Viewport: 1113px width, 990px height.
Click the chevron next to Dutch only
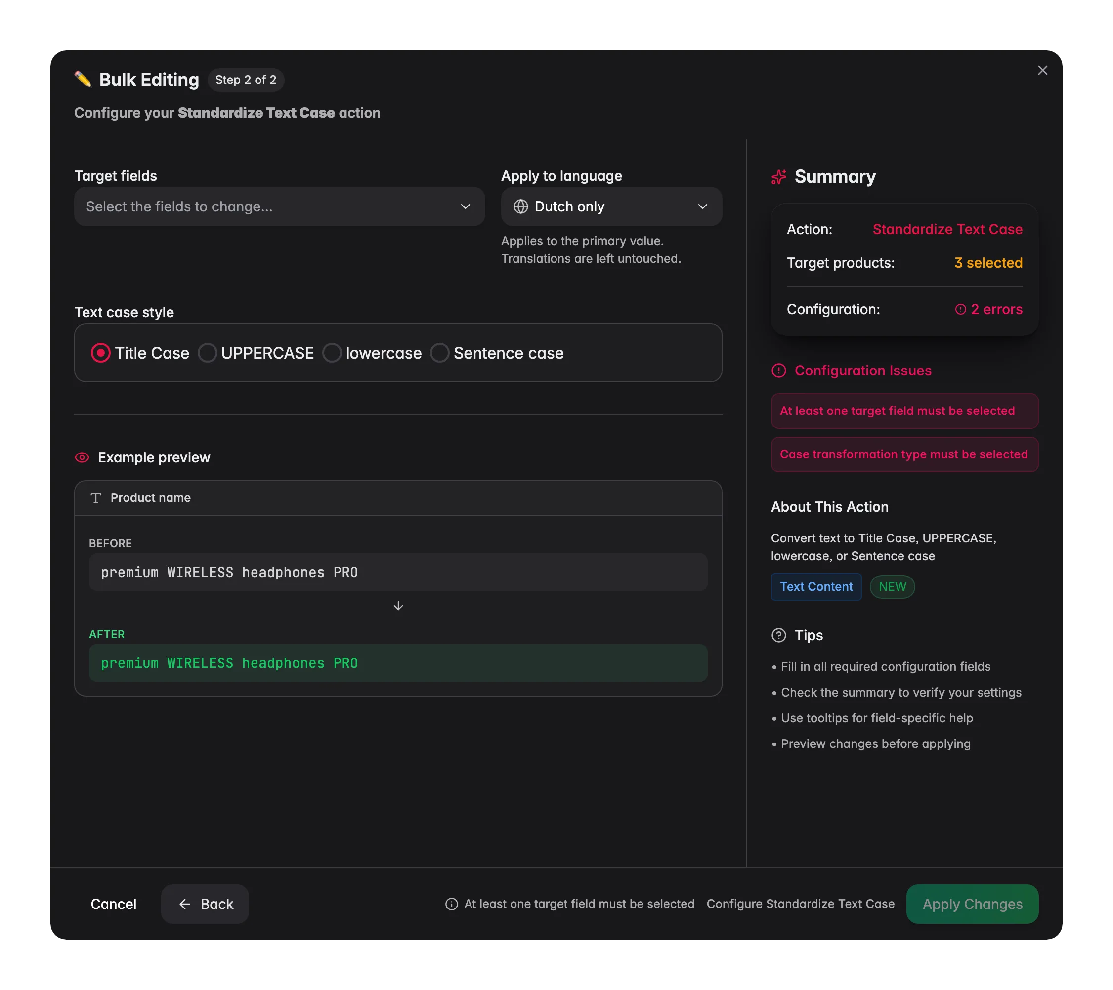coord(702,207)
